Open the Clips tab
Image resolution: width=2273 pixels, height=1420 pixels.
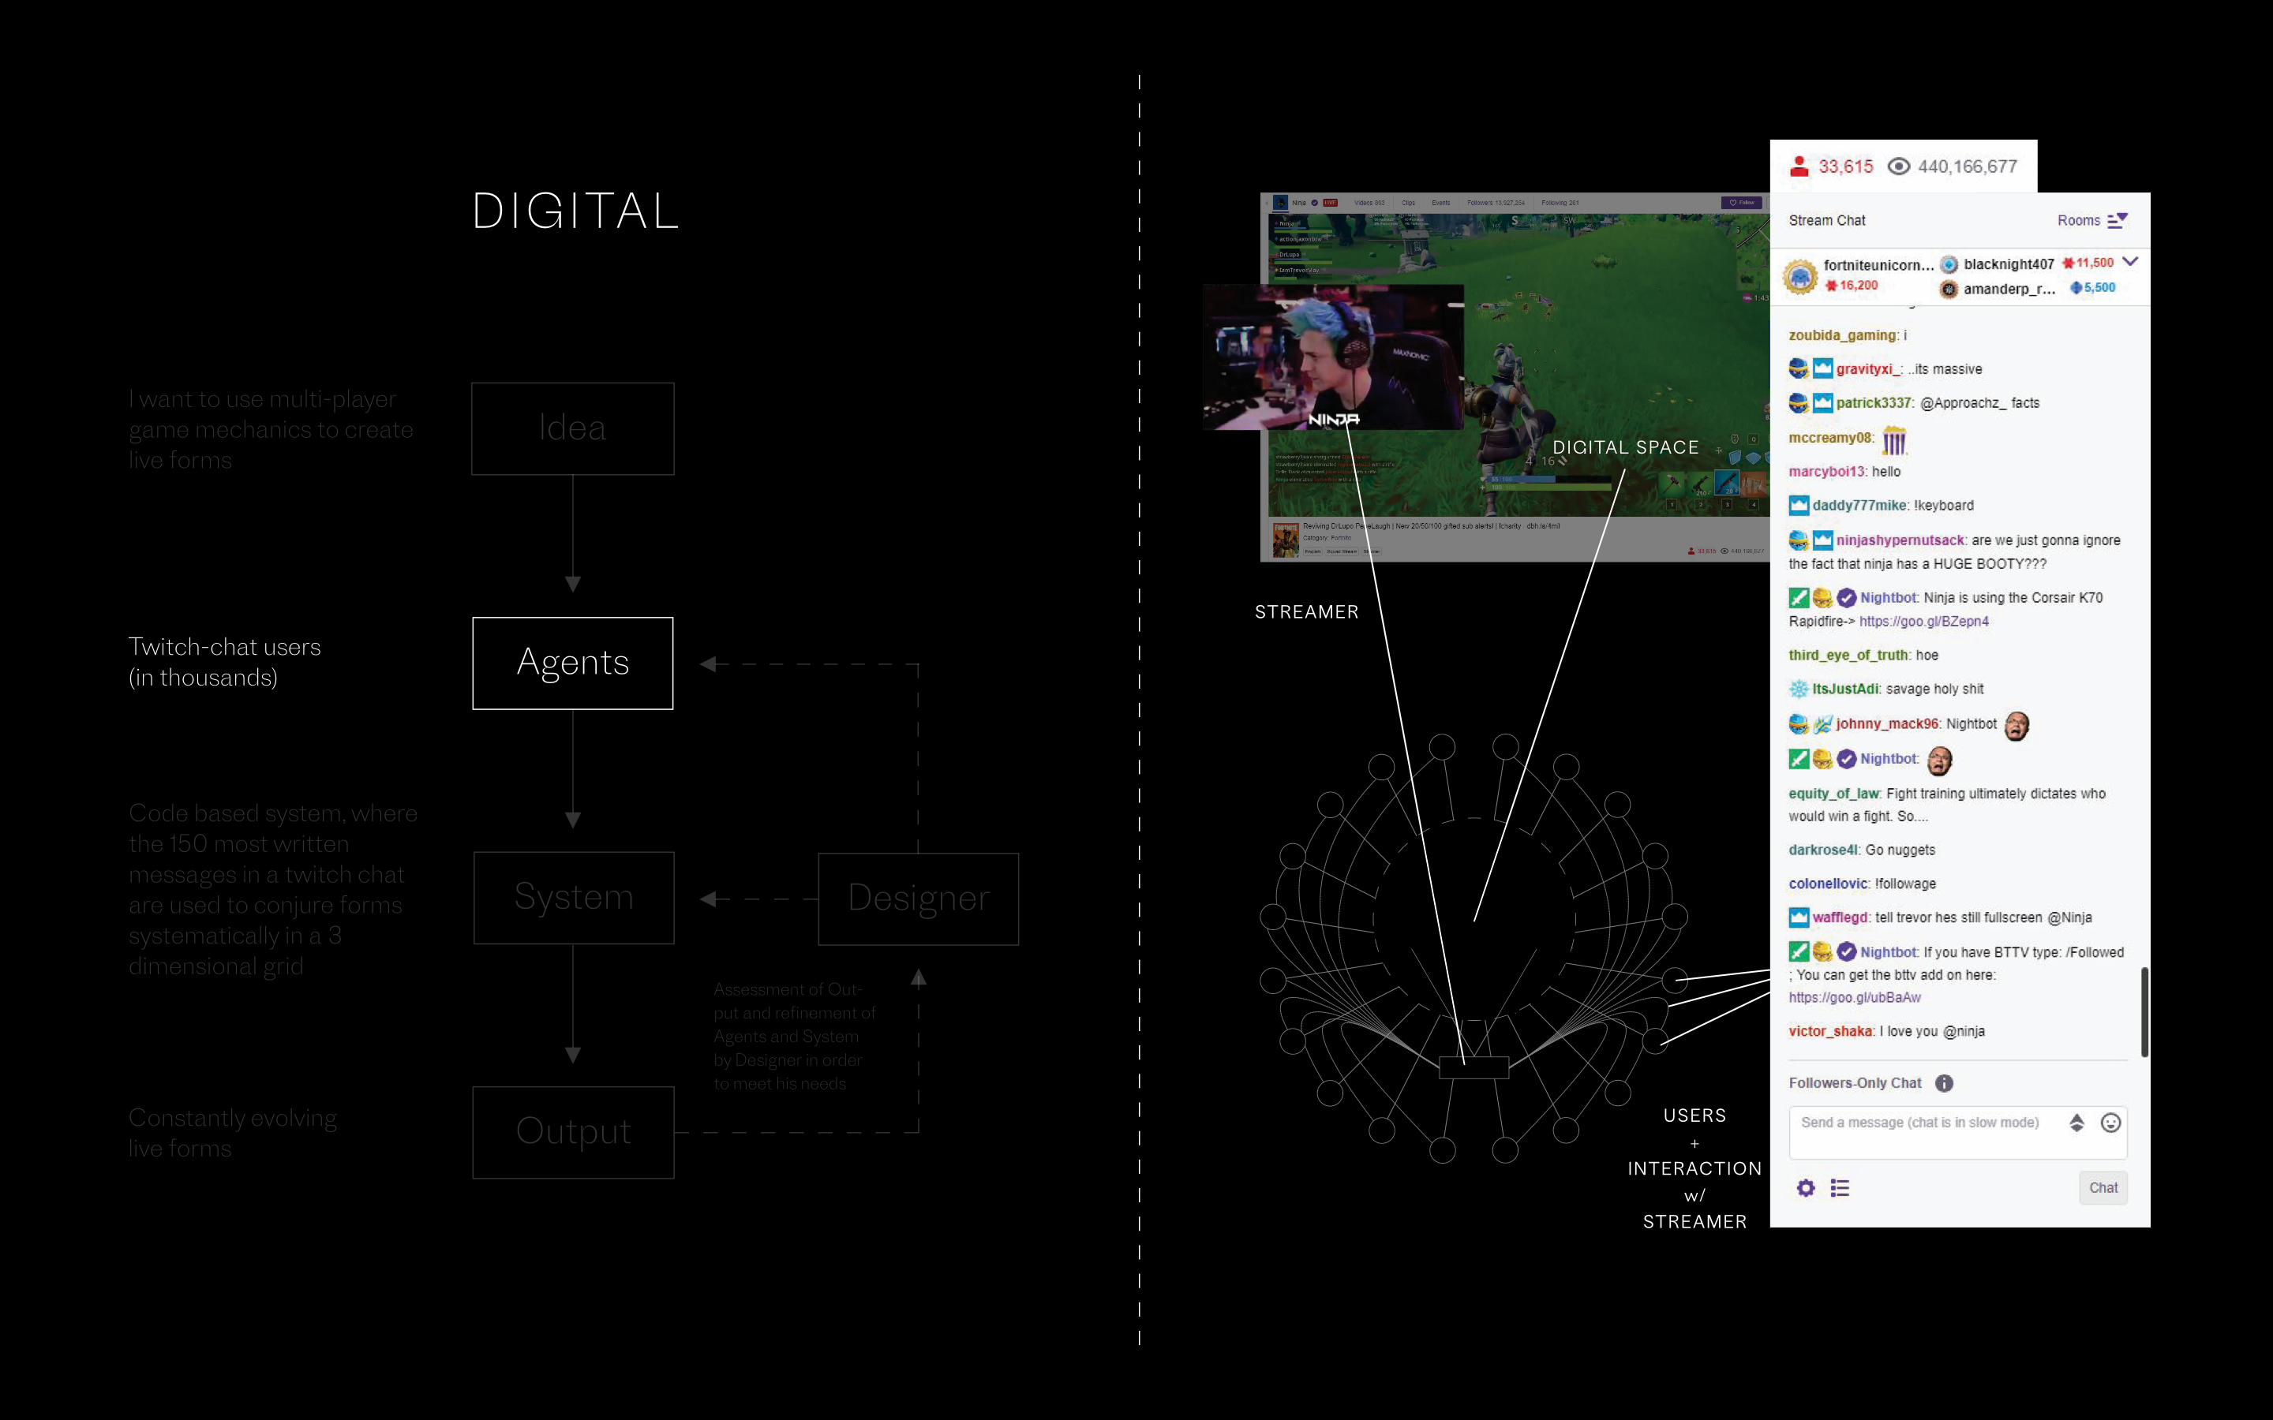(1408, 203)
